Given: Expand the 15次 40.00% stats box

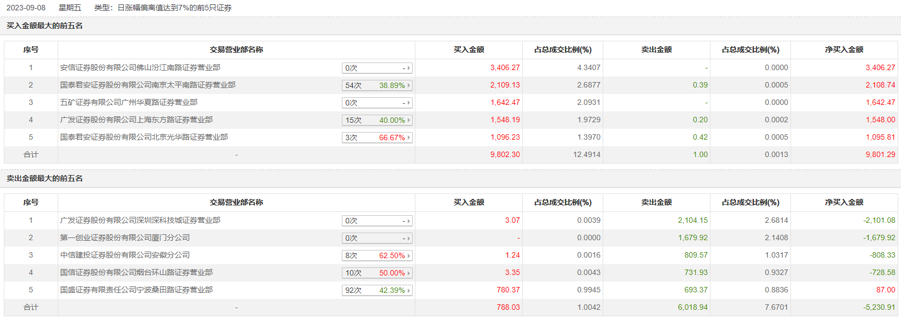Looking at the screenshot, I should 377,121.
